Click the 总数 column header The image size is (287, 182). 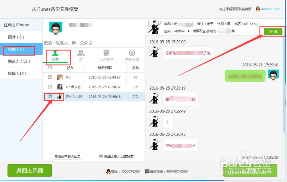[136, 68]
